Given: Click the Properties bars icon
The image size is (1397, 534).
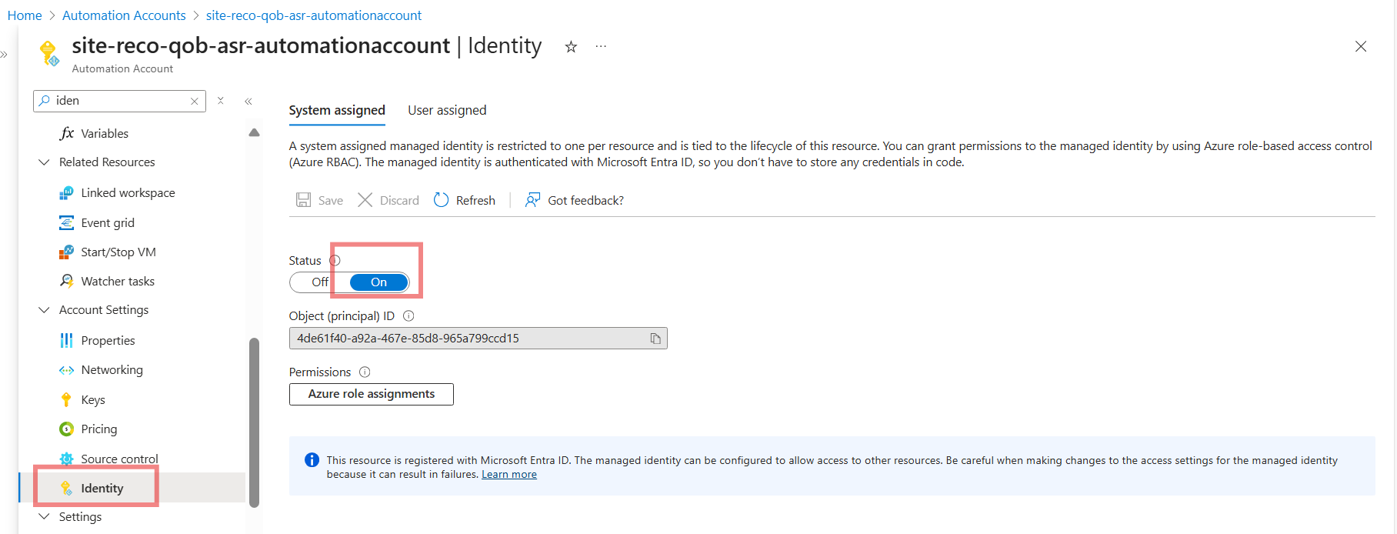Looking at the screenshot, I should [x=67, y=340].
